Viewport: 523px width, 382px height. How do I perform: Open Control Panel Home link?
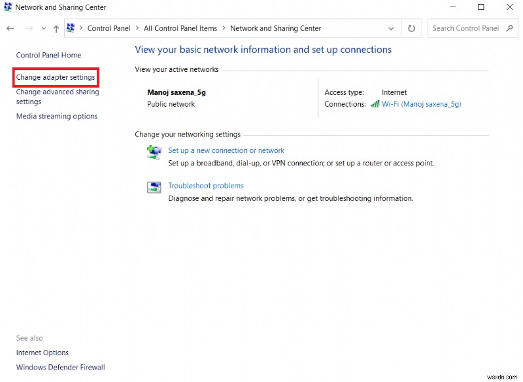48,55
